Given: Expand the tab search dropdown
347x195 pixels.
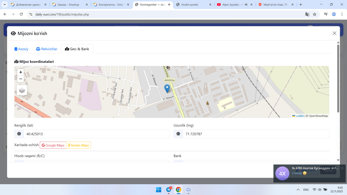Looking at the screenshot, I should 5,5.
